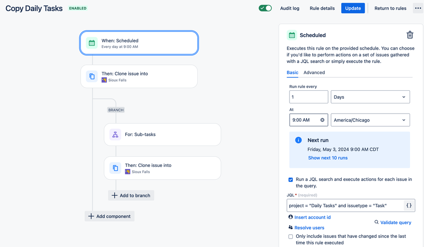Open the Audit log
Viewport: 424px width, 247px height.
(289, 8)
